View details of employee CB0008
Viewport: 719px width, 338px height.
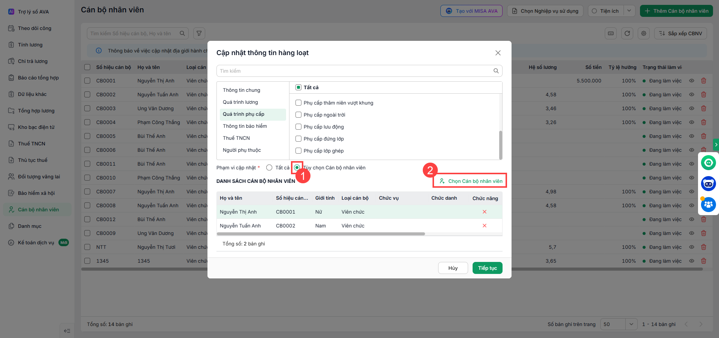click(x=692, y=205)
